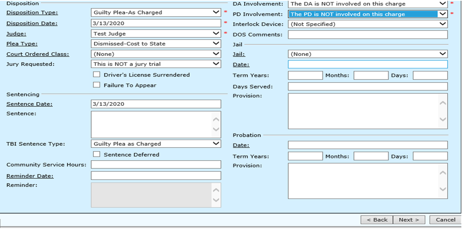Click the Probation Months field
Viewport: 462px width, 229px height.
[371, 156]
